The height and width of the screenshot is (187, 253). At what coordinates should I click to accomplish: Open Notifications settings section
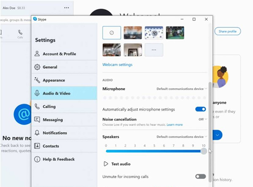coord(64,133)
